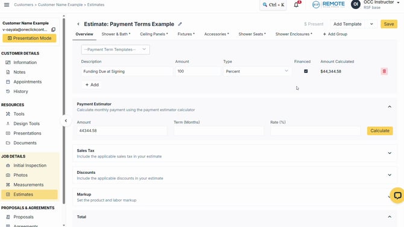Collapse the sidebar with the arrow handle
This screenshot has width=404, height=227.
click(66, 121)
